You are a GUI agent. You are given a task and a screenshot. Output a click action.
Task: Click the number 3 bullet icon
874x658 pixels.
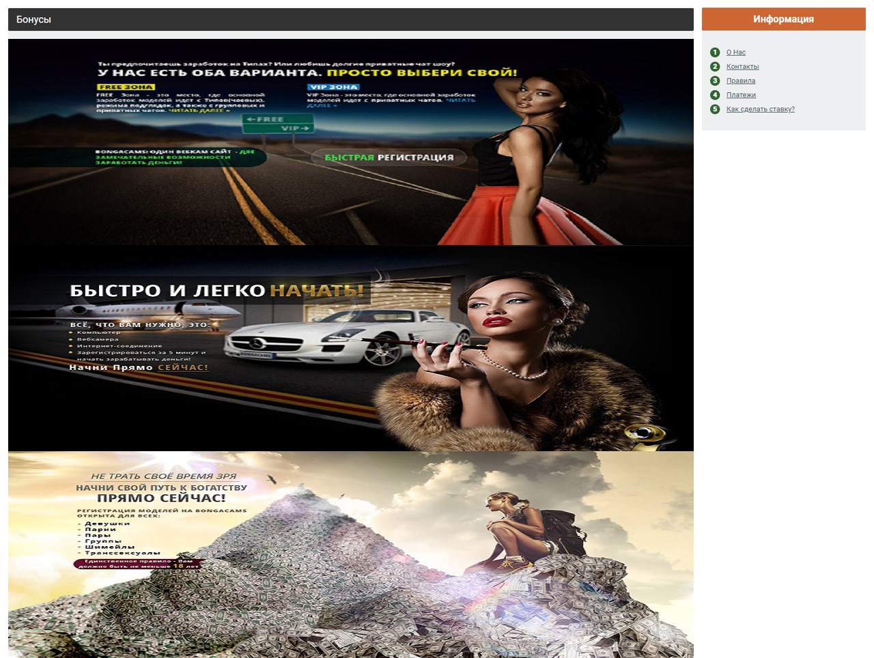(x=715, y=81)
